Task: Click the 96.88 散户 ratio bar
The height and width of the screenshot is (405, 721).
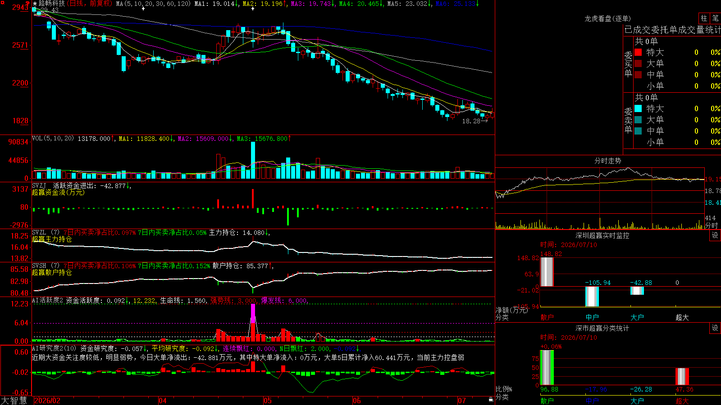Action: click(547, 368)
